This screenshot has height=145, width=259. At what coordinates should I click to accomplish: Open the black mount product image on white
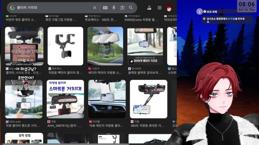65,46
